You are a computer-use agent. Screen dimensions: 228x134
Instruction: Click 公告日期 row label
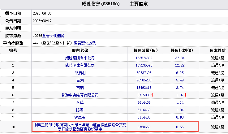[x=13, y=21]
